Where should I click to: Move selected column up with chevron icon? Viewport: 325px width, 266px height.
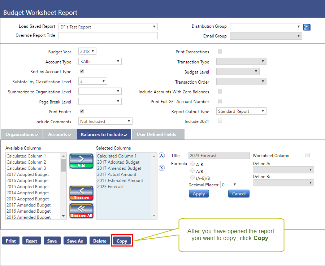[x=162, y=156]
